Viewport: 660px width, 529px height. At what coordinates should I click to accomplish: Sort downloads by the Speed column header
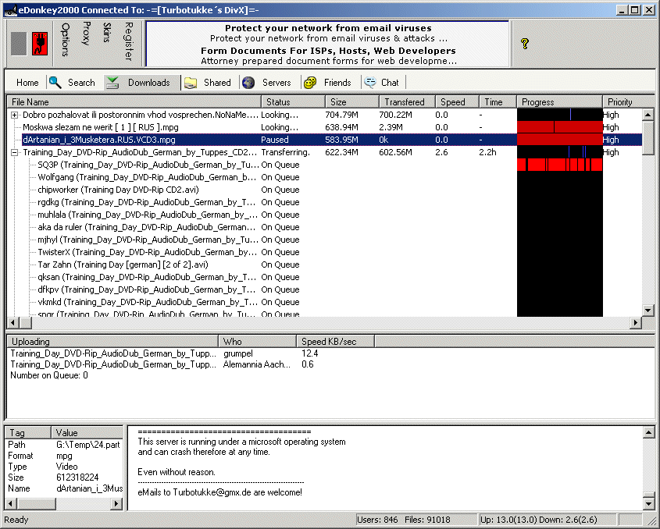click(x=458, y=101)
